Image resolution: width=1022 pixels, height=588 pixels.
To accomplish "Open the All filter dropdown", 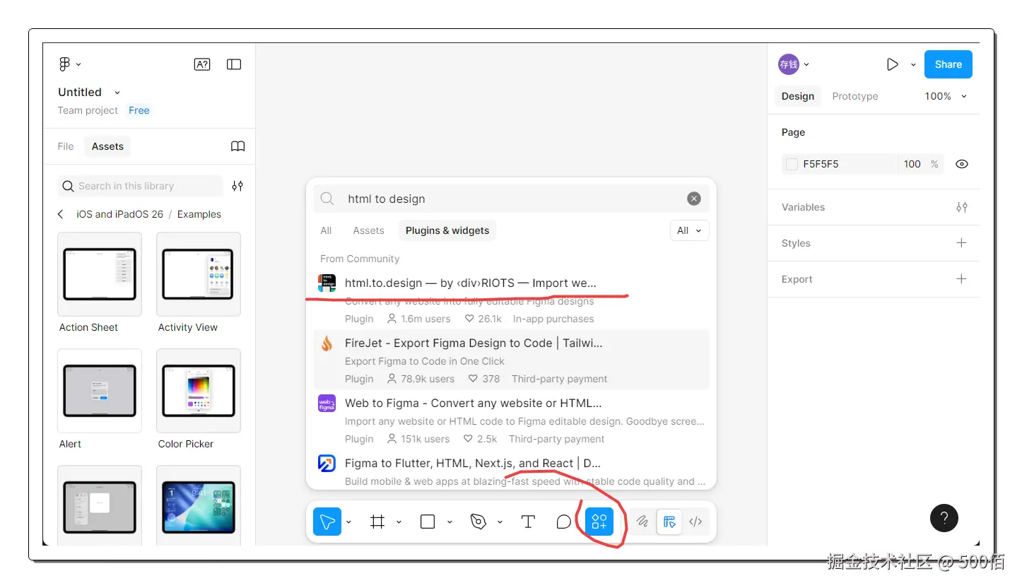I will 689,230.
